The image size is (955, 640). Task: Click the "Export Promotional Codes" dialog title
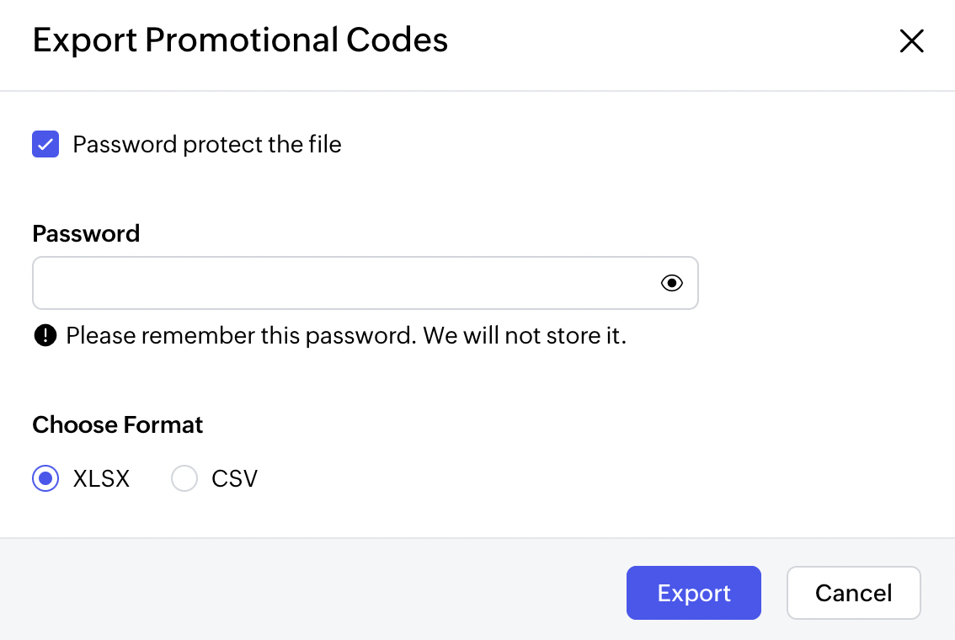240,40
